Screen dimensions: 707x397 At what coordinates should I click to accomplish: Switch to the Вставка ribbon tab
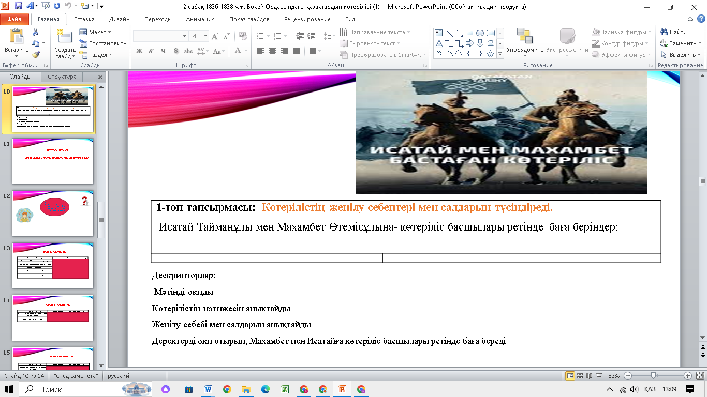(x=84, y=19)
